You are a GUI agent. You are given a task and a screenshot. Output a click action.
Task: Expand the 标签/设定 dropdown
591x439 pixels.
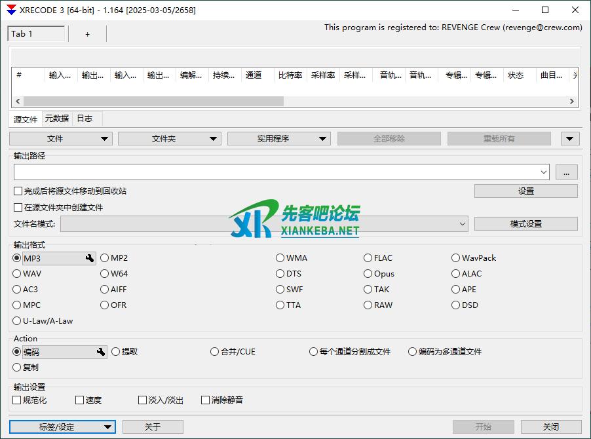pos(62,427)
